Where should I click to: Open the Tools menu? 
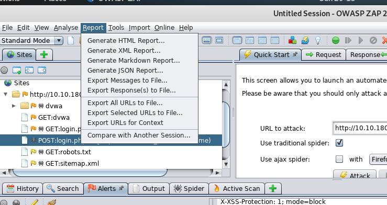116,28
